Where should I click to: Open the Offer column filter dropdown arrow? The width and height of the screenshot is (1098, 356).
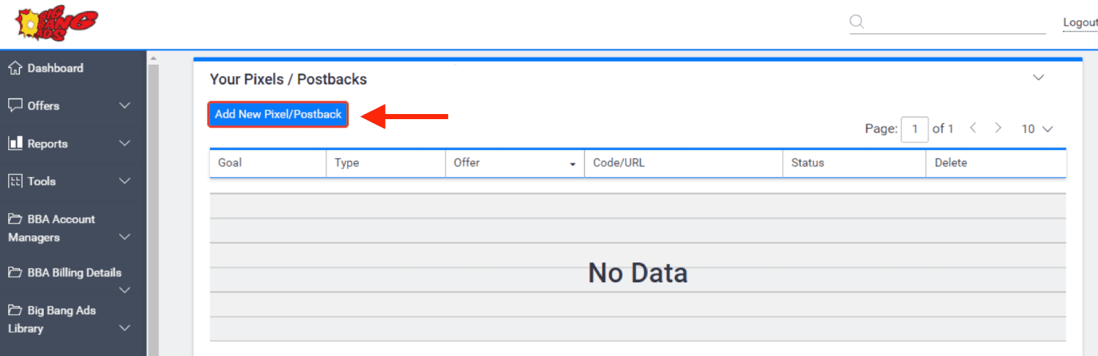tap(572, 164)
